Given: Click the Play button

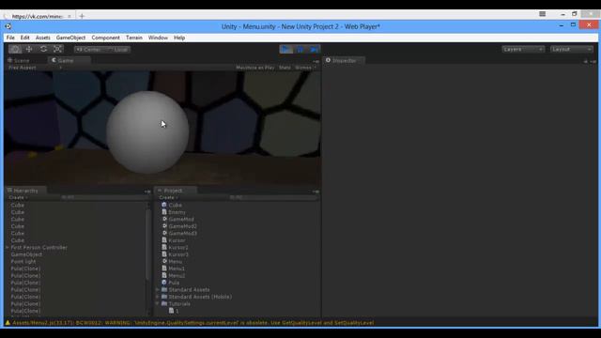Looking at the screenshot, I should tap(285, 49).
